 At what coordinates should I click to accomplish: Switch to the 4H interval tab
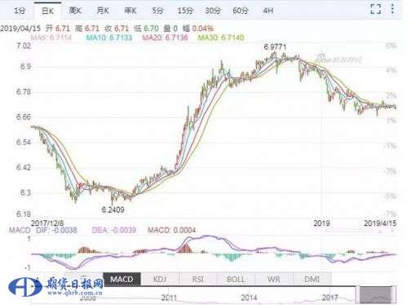268,11
